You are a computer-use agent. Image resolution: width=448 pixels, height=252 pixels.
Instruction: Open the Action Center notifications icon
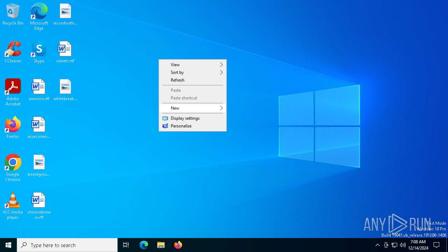coord(436,245)
